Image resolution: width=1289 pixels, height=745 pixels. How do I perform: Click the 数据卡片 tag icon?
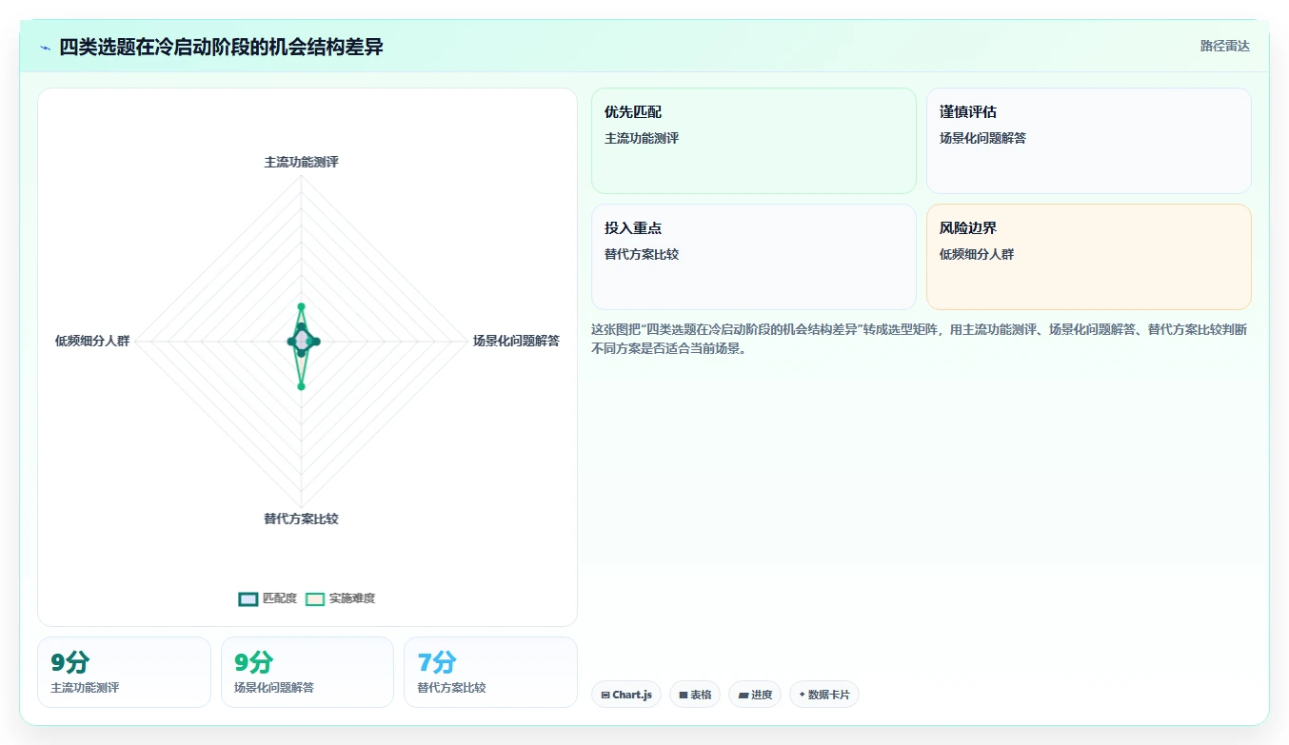tap(802, 695)
